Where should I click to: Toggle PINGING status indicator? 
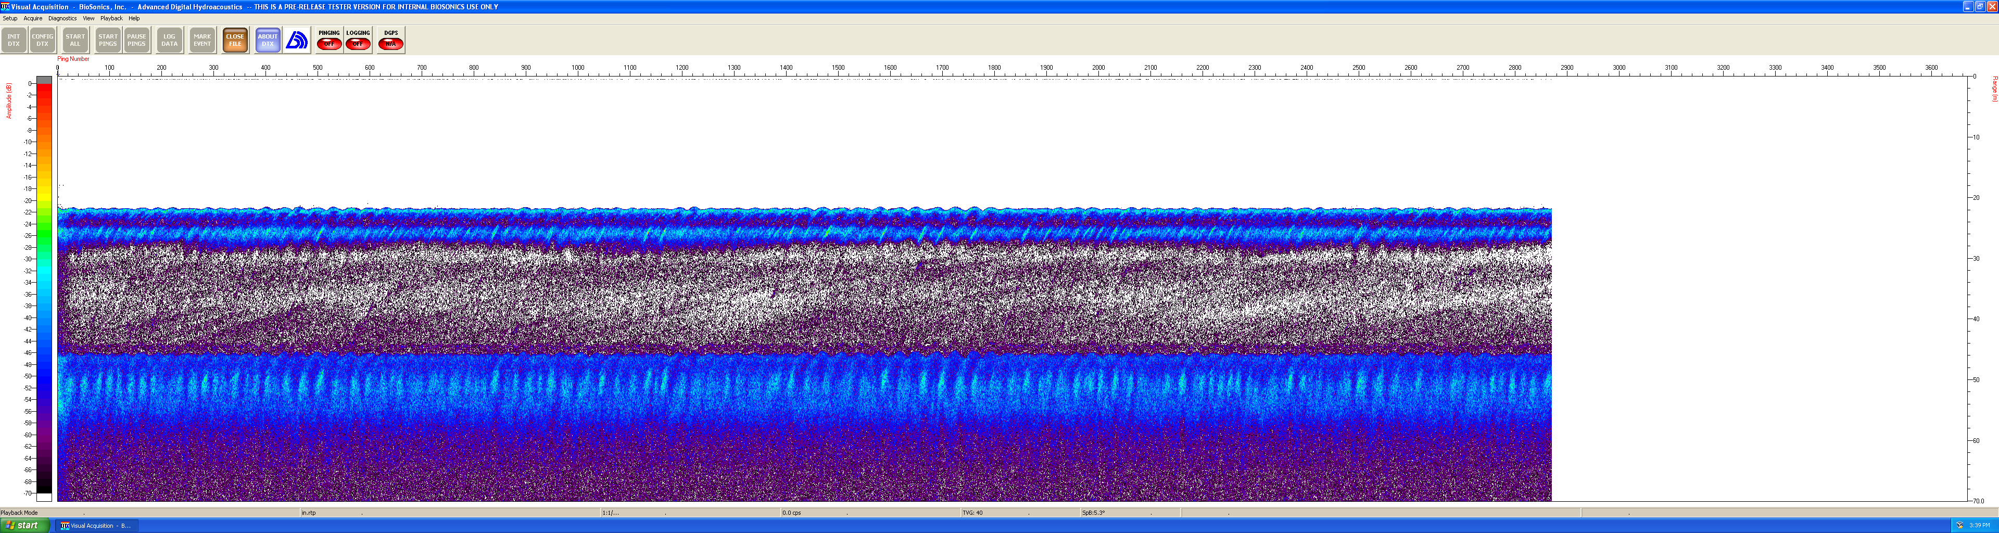click(329, 40)
